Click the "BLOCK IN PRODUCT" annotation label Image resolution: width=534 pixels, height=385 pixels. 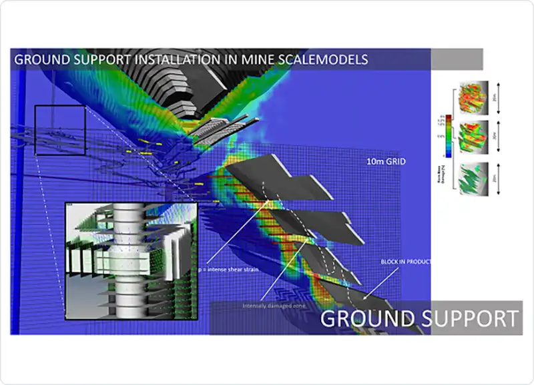405,262
